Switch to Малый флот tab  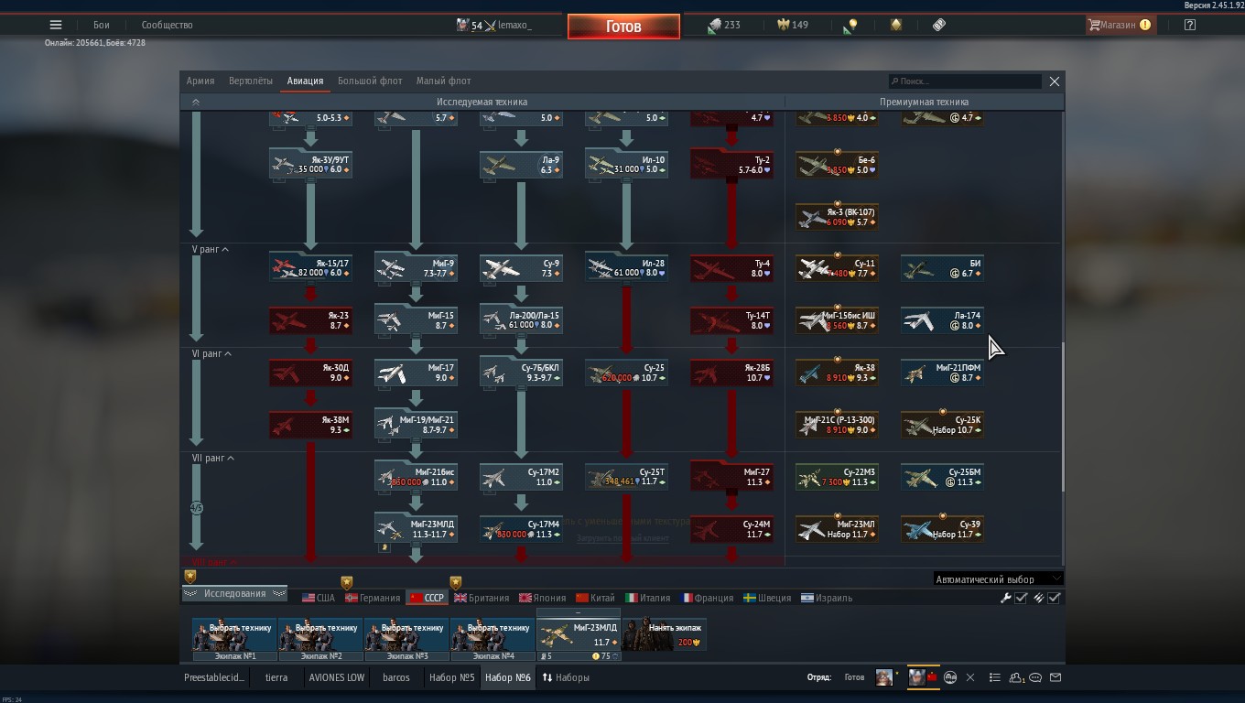[x=443, y=81]
